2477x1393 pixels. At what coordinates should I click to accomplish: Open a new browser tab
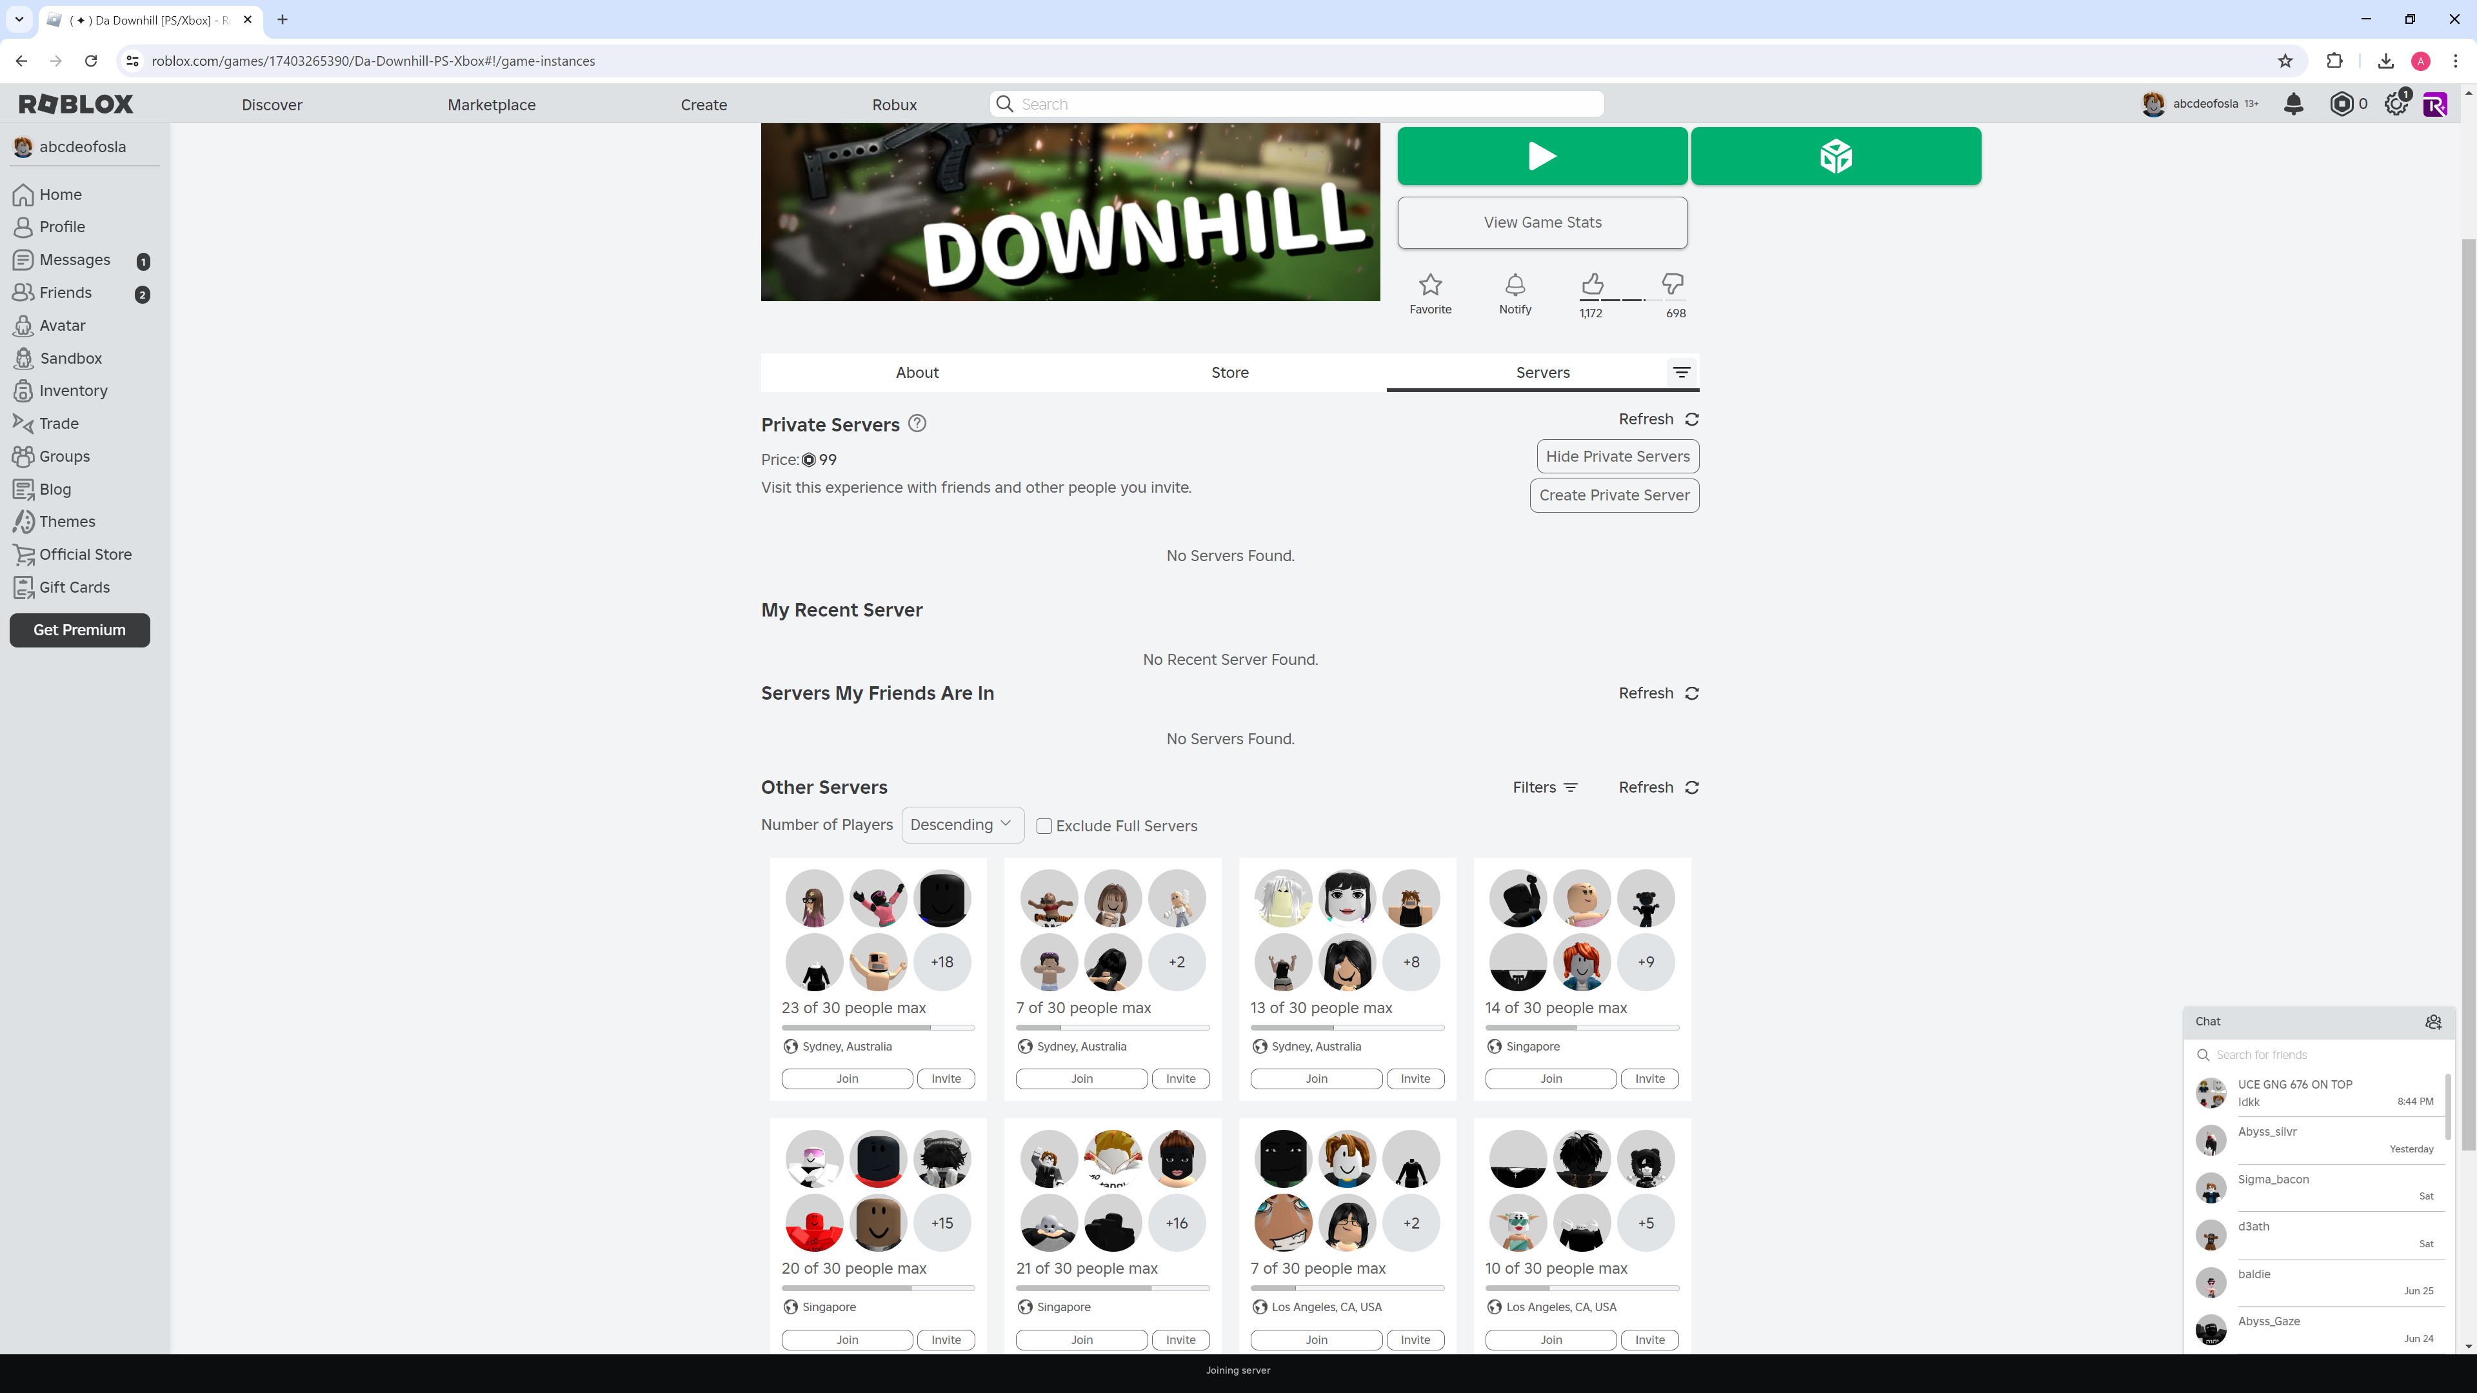pyautogui.click(x=282, y=19)
